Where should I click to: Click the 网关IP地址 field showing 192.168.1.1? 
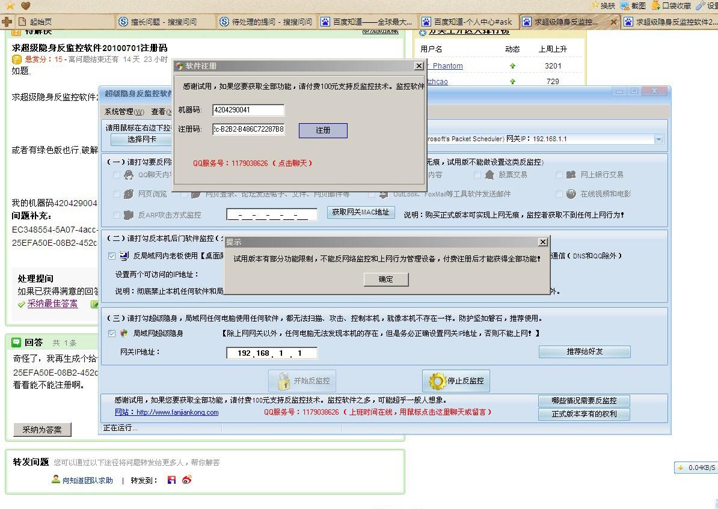pyautogui.click(x=272, y=353)
